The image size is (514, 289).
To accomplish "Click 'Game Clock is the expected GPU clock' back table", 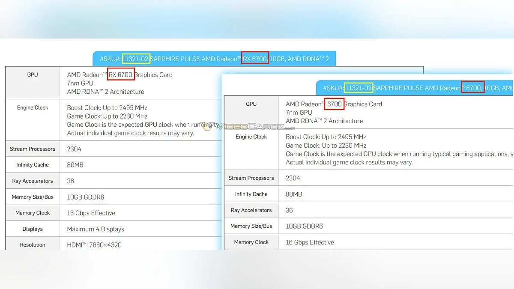I will tap(144, 125).
